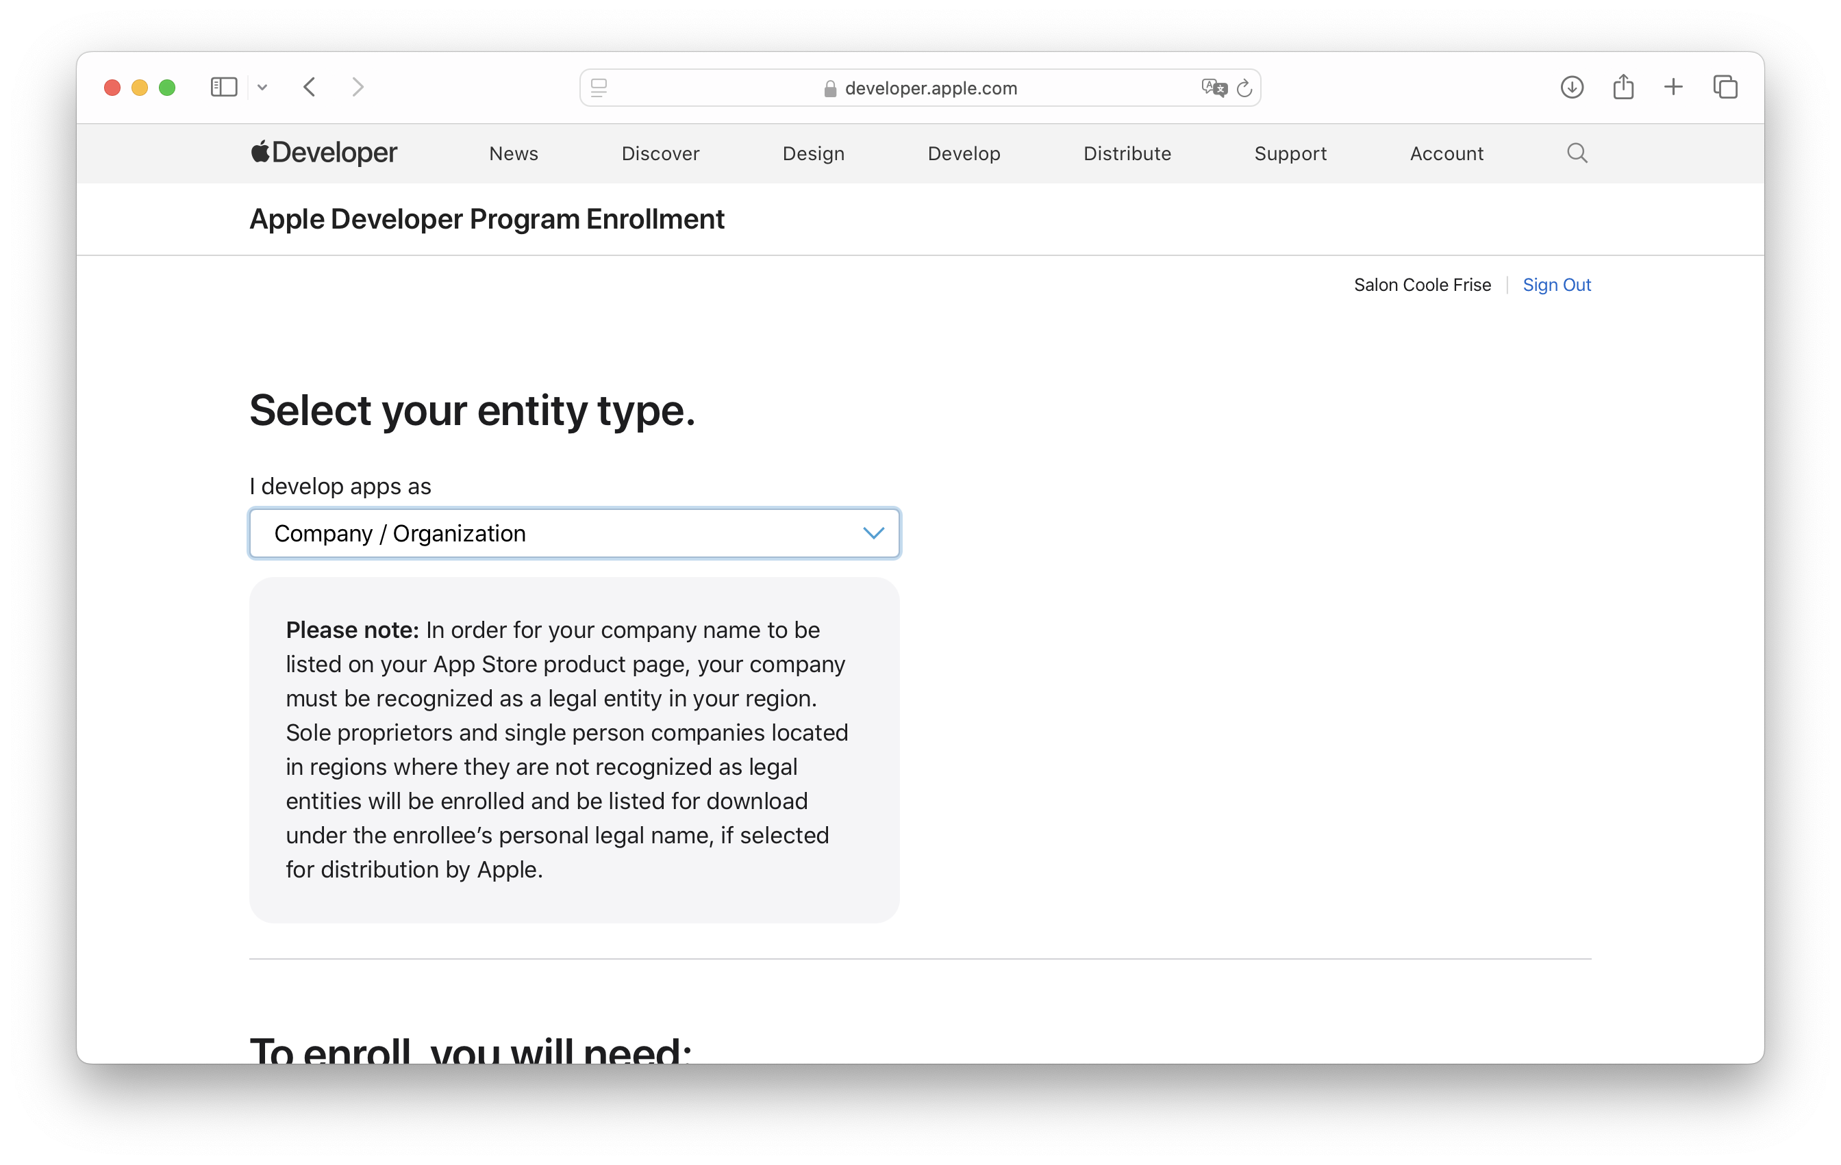Open a new tab with plus icon
1841x1165 pixels.
(x=1674, y=87)
